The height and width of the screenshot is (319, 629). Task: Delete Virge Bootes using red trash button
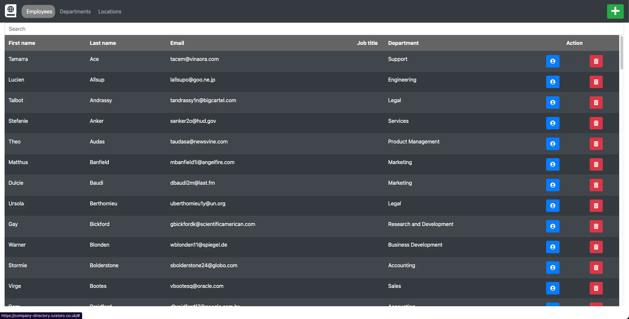pos(596,288)
